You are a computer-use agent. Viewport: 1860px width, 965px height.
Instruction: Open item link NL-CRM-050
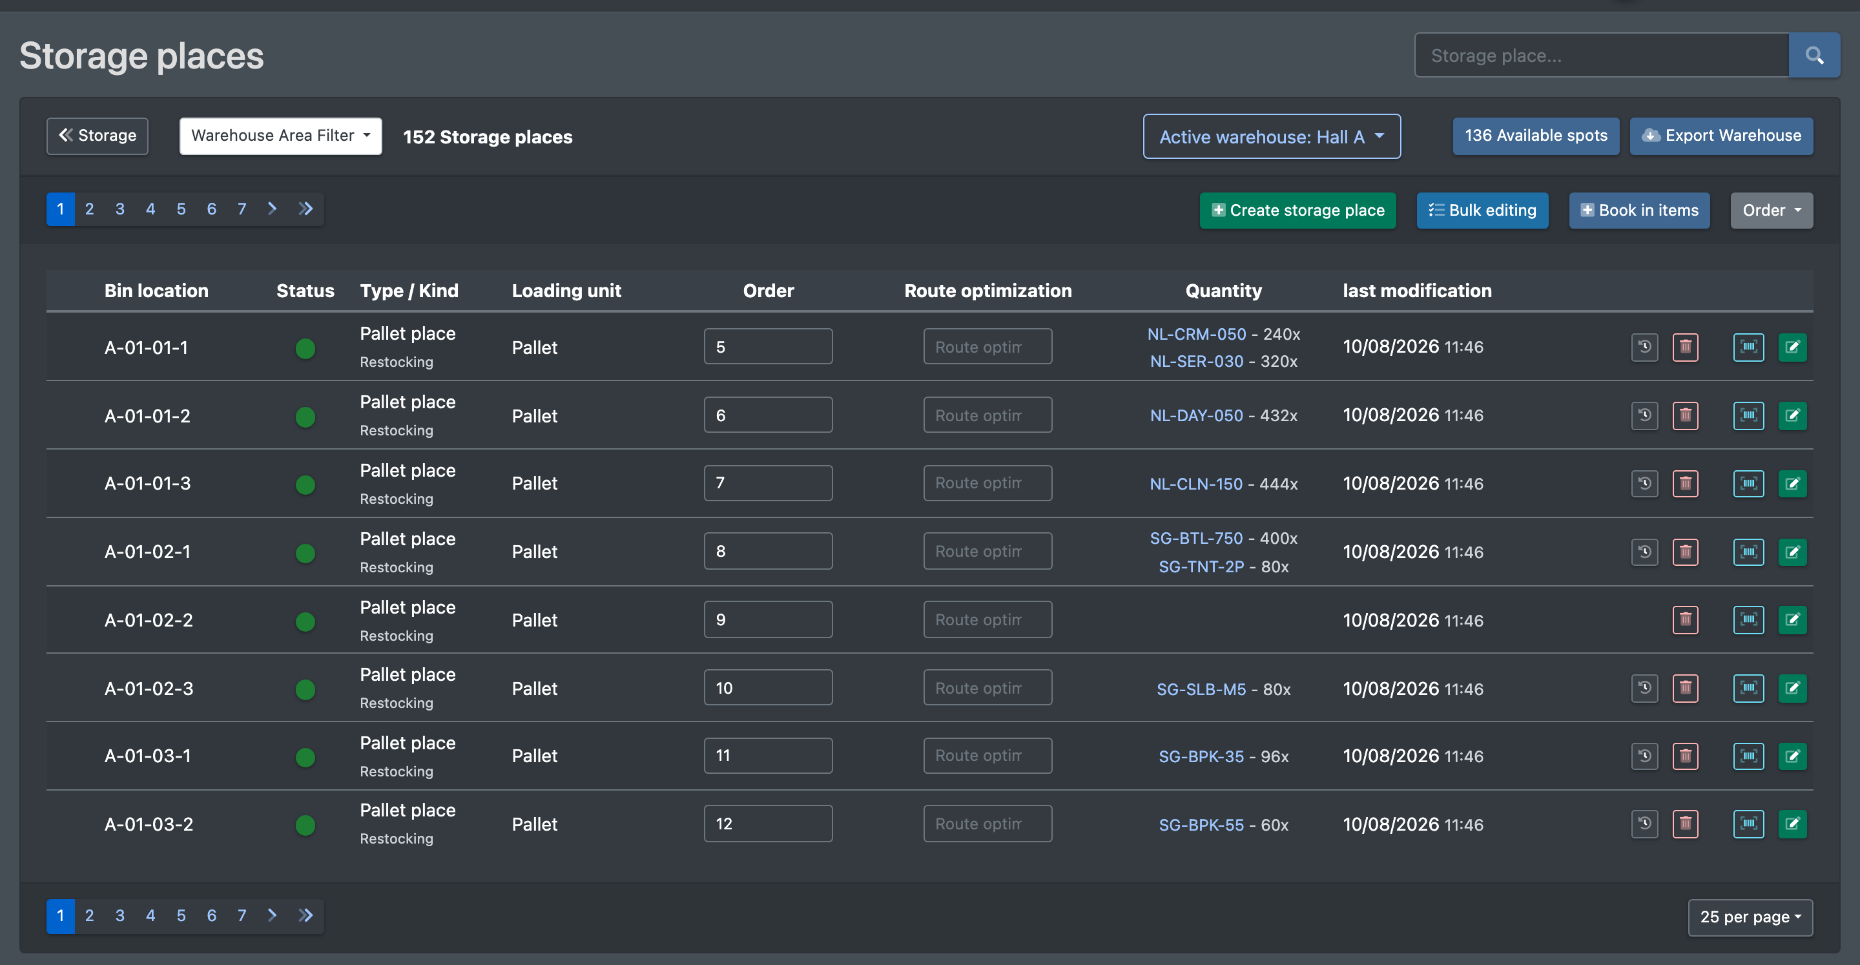pyautogui.click(x=1197, y=334)
